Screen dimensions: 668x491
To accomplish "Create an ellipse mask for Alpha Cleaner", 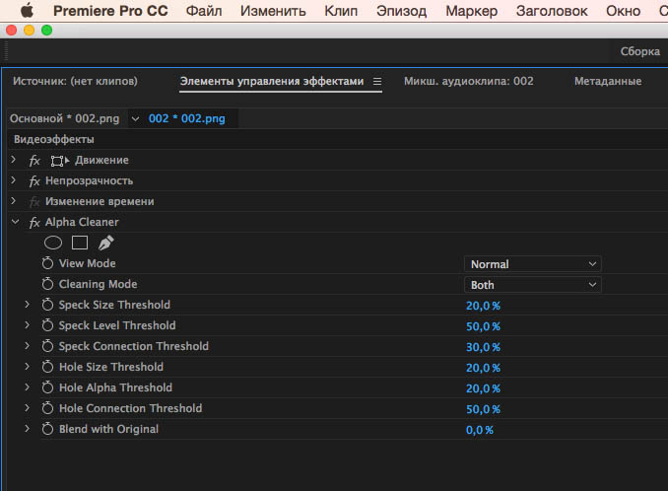I will [x=53, y=243].
